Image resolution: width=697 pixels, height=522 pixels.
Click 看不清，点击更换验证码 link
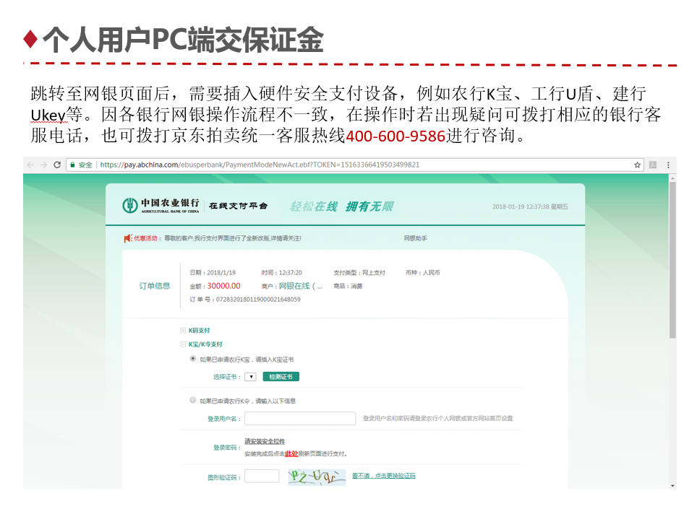tap(384, 476)
